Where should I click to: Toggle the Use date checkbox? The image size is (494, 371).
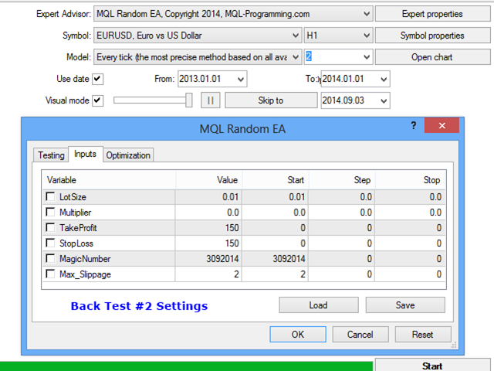point(97,79)
